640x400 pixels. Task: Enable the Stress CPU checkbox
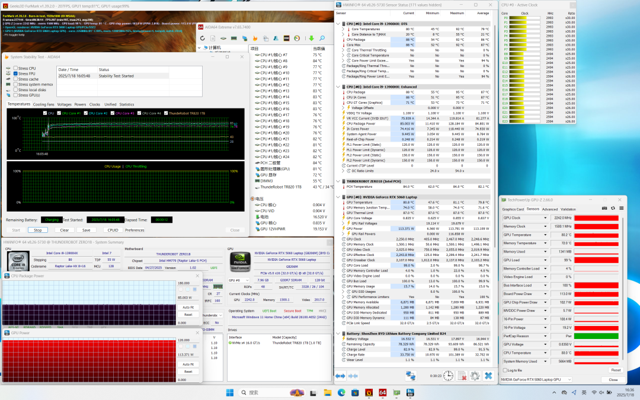pyautogui.click(x=15, y=68)
